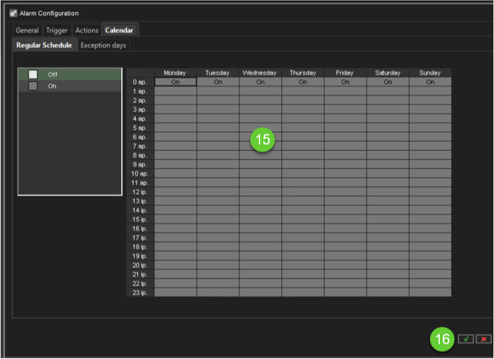The width and height of the screenshot is (494, 359).
Task: Open the General tab
Action: [27, 30]
